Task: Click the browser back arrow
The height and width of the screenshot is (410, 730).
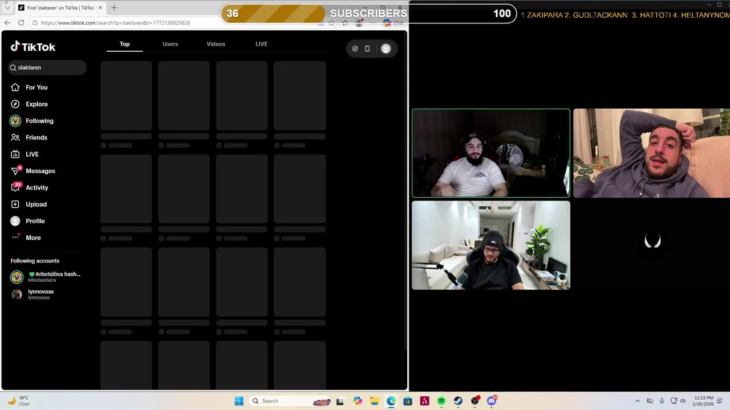Action: coord(7,23)
